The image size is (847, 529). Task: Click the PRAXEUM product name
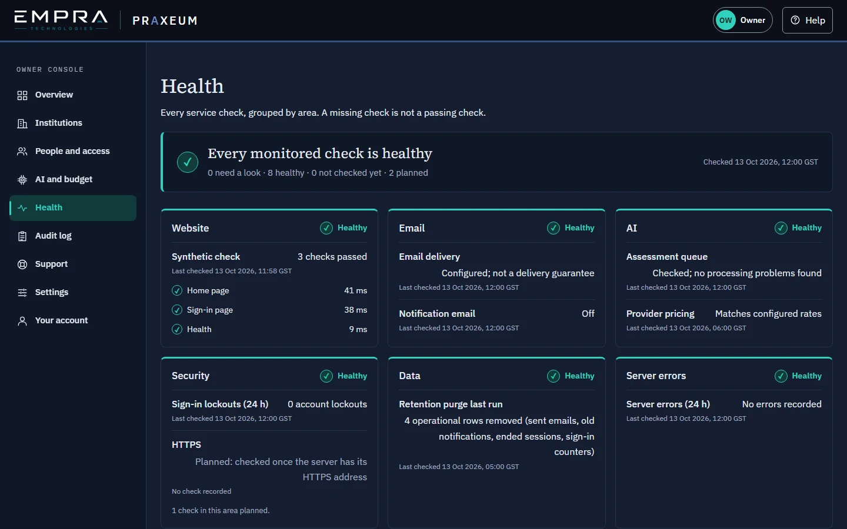pos(165,21)
